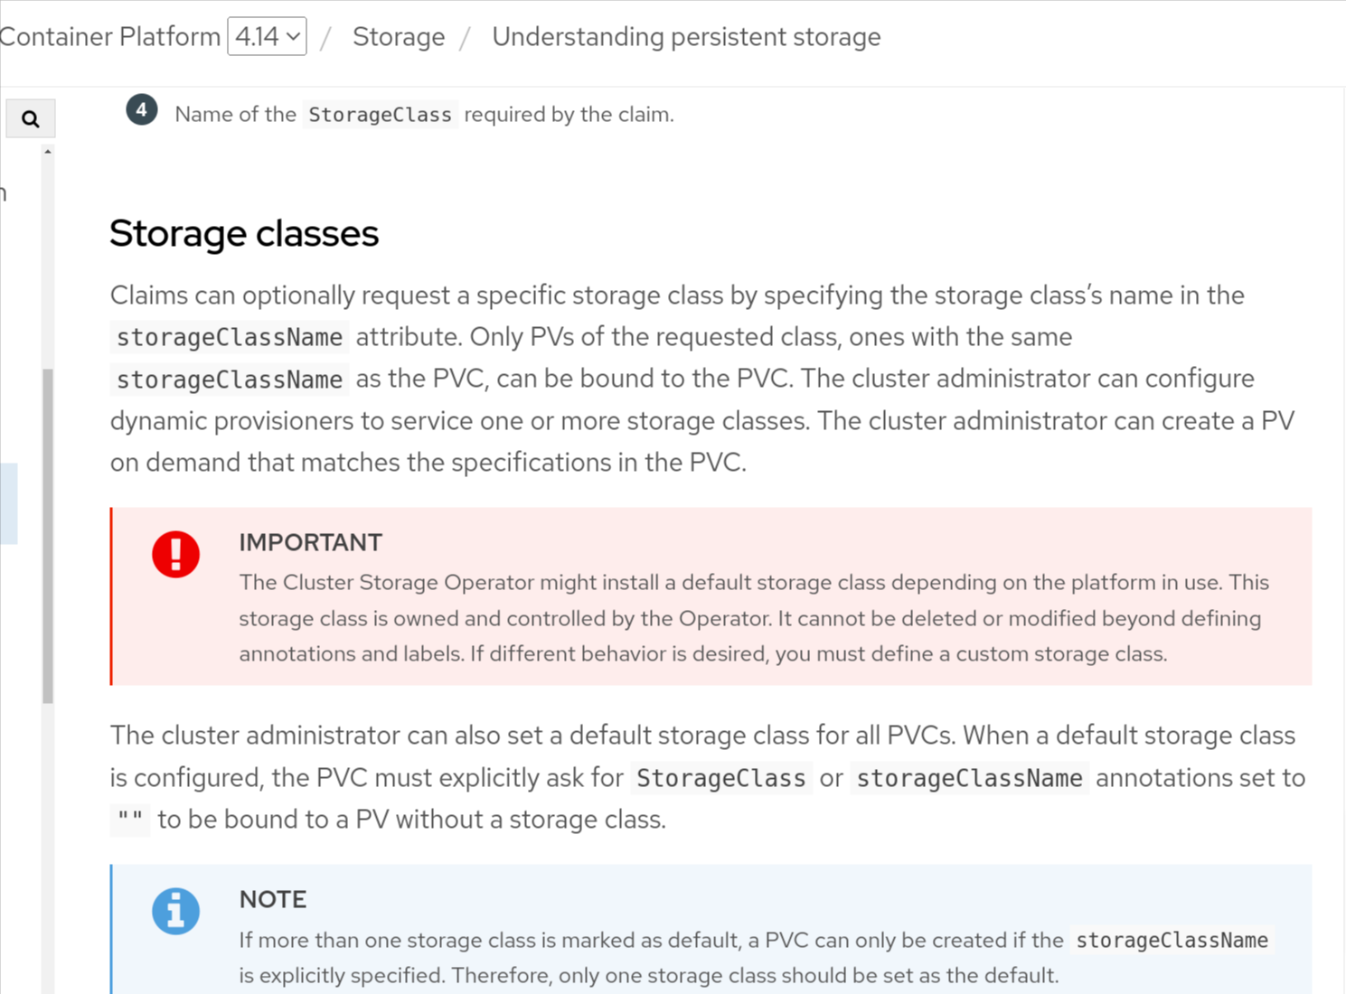Click the Storage classes heading
Screen dimensions: 1346x994
click(x=244, y=233)
